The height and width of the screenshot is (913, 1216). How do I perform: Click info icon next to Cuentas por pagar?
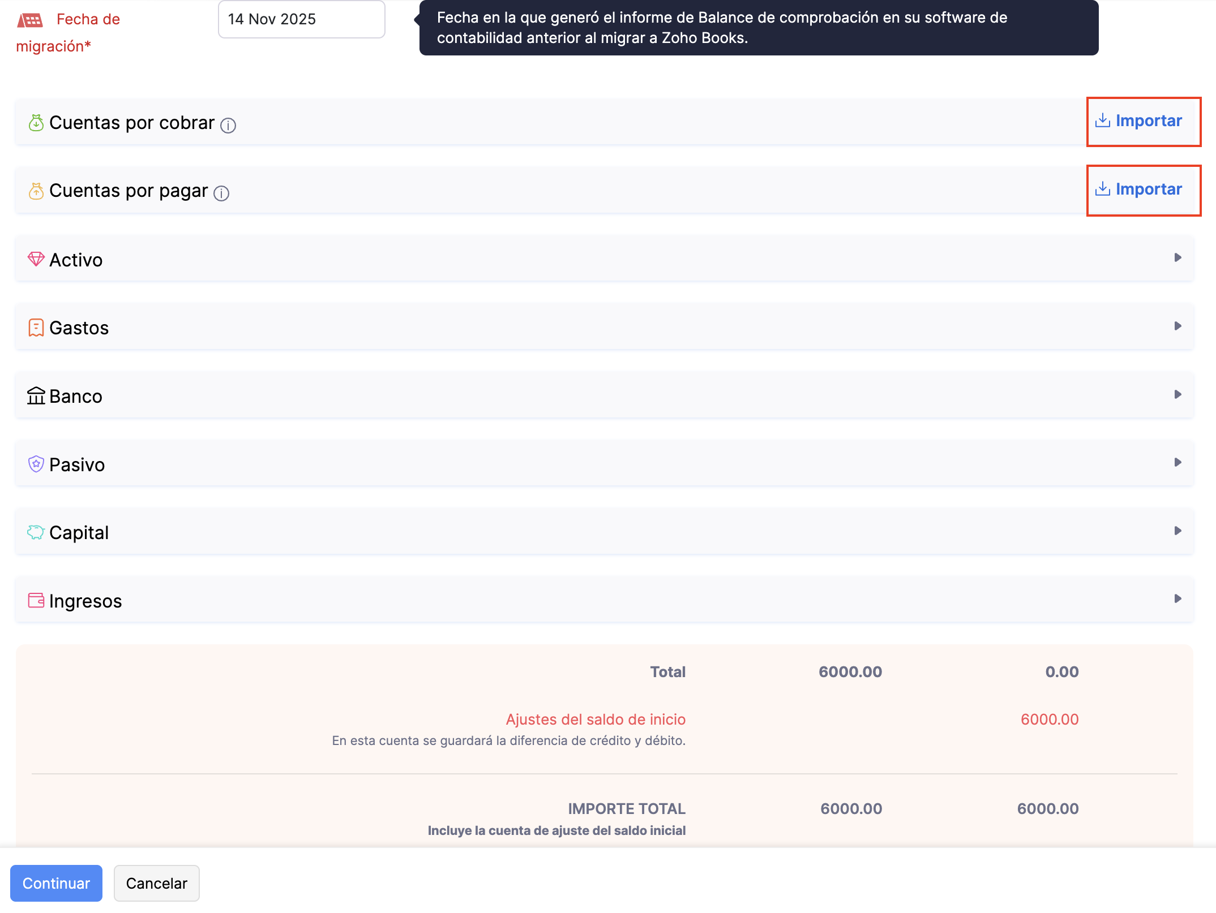pyautogui.click(x=221, y=193)
